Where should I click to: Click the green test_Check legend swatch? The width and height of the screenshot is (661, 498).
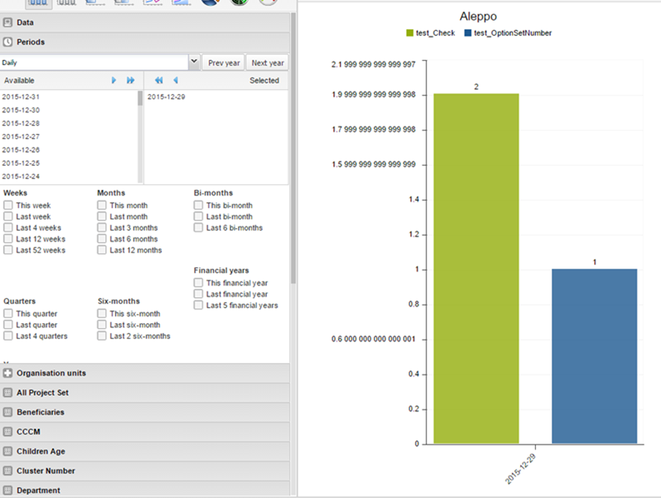[x=410, y=33]
